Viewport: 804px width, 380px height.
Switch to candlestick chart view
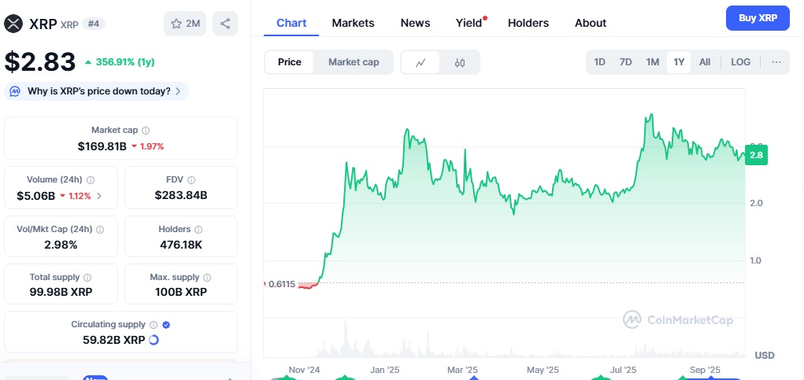click(460, 62)
